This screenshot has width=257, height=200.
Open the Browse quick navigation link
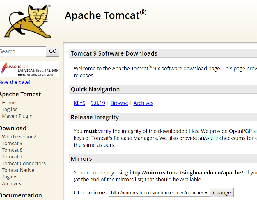tap(119, 103)
